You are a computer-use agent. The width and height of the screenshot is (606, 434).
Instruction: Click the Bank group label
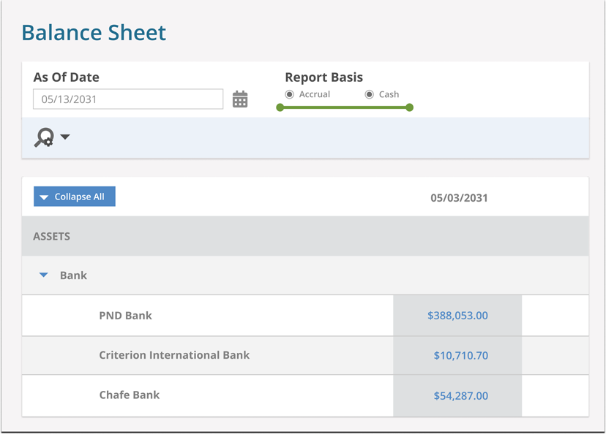[73, 275]
